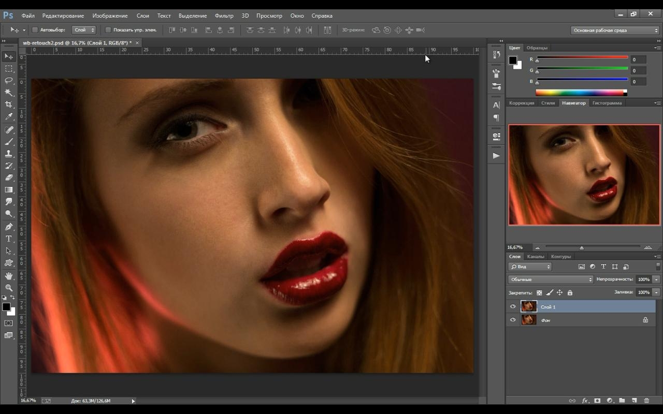Viewport: 663px width, 414px height.
Task: Toggle pixel layer filter icon
Action: pyautogui.click(x=582, y=267)
